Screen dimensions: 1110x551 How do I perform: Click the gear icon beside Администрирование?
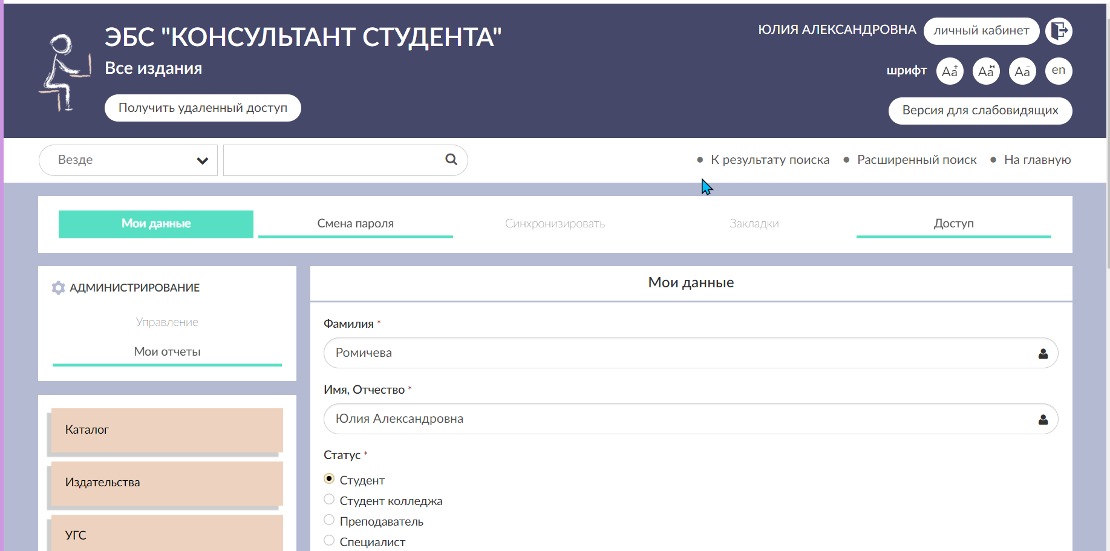pyautogui.click(x=58, y=288)
